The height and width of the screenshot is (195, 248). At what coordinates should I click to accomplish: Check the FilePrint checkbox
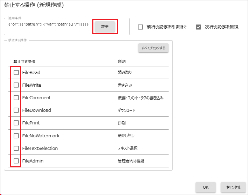[16, 123]
